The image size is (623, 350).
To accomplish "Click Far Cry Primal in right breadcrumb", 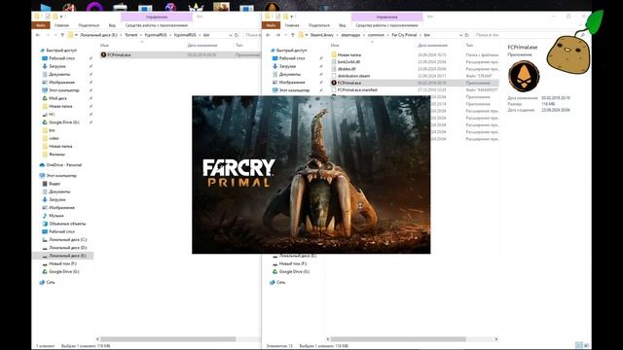I will (404, 35).
